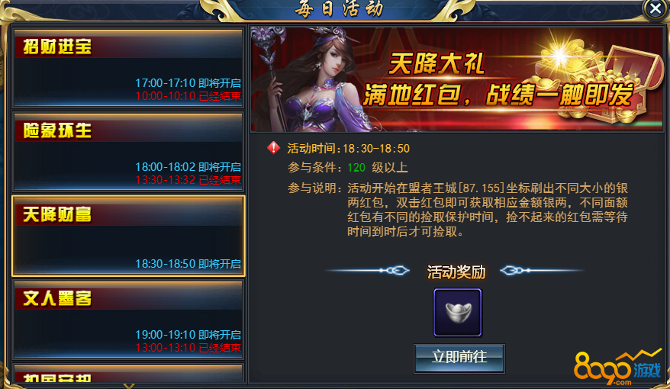Select the partially visible bottom activity entry
This screenshot has height=389, width=670.
click(x=128, y=374)
